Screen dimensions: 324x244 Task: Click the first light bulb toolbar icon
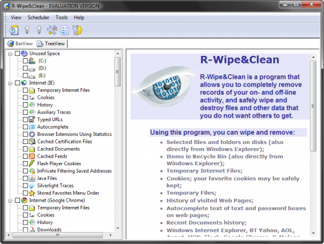tap(27, 30)
